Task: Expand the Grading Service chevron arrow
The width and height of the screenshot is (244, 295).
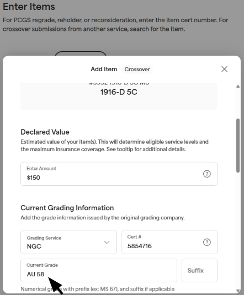Action: 107,242
